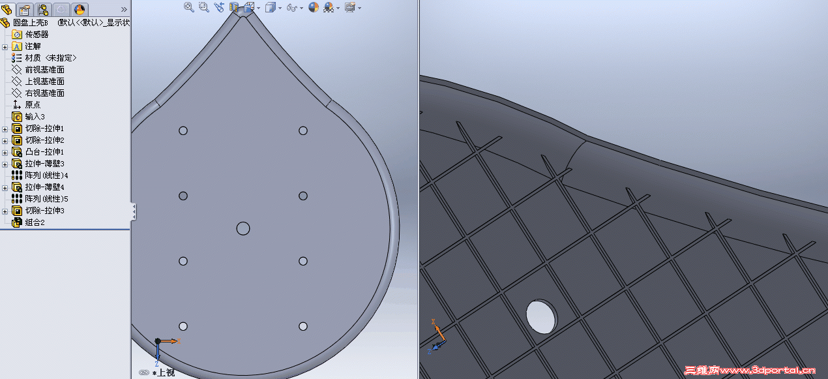Click the View Settings monitor icon

[349, 7]
